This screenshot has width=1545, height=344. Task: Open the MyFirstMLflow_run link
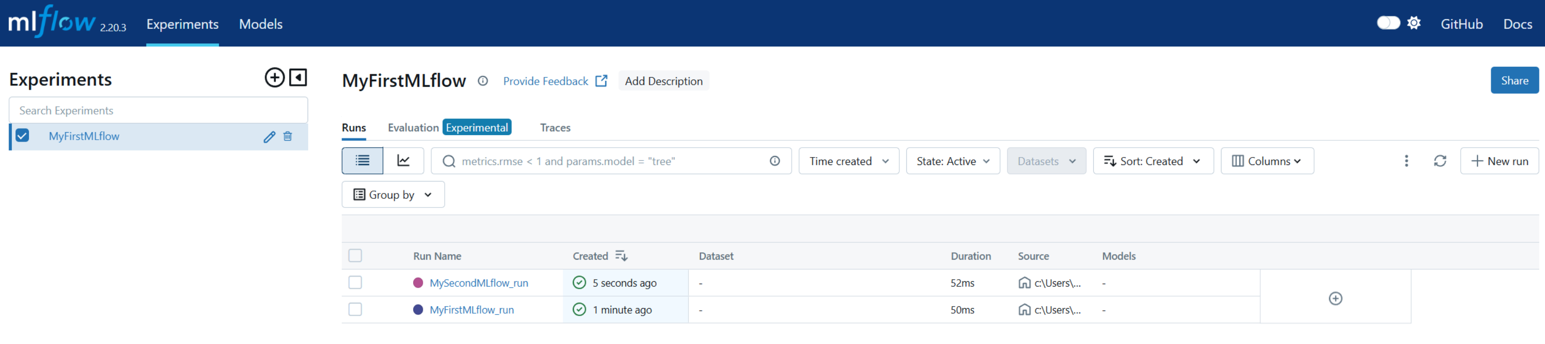click(x=472, y=310)
